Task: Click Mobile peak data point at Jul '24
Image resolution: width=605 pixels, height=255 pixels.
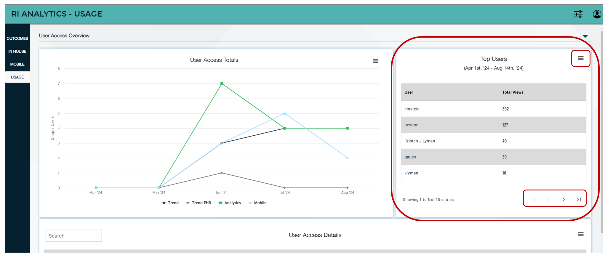Action: click(x=284, y=113)
